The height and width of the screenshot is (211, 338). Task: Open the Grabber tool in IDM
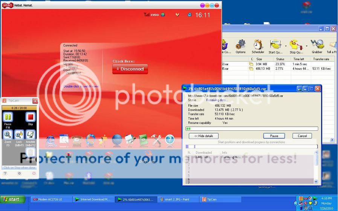(x=317, y=46)
